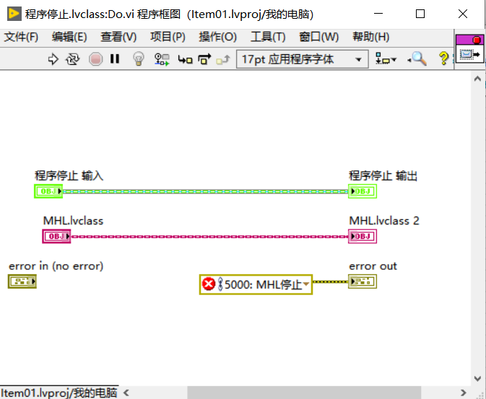Click the magnifier Search icon

417,59
